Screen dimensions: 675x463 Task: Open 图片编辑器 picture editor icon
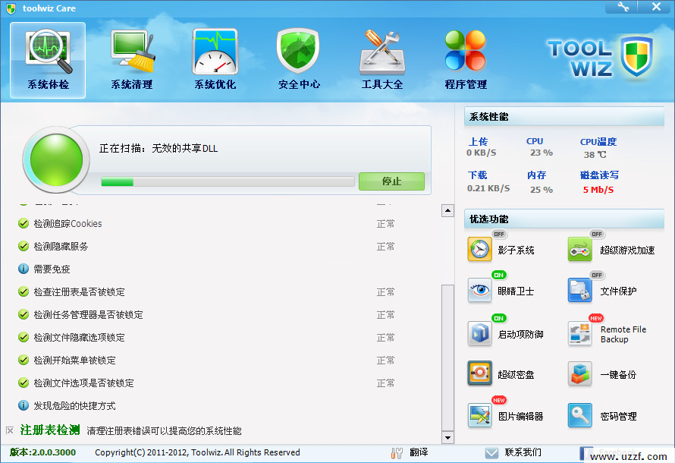point(479,416)
